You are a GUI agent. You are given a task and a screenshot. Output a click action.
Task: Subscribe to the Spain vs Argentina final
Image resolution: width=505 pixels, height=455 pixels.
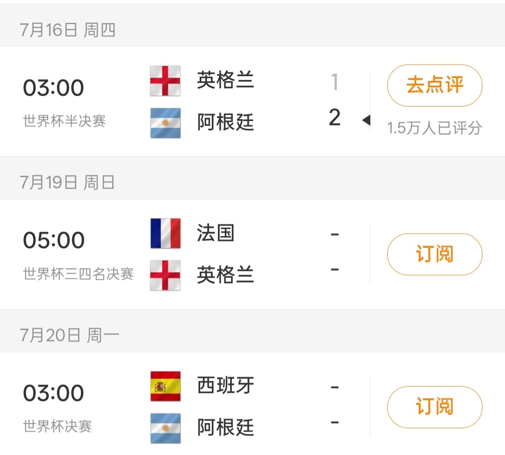[434, 407]
